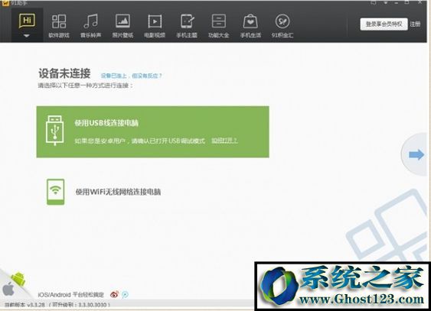Viewport: 431px width, 311px height.
Task: Click the Apple logo icon
Action: point(8,290)
